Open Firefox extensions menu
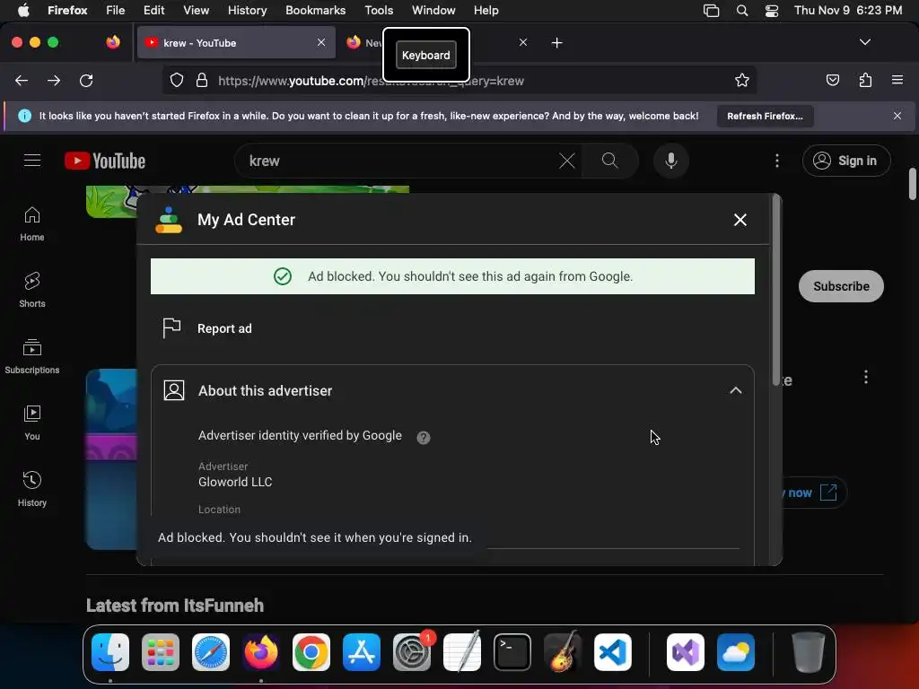Screen dimensions: 919x689 point(865,80)
